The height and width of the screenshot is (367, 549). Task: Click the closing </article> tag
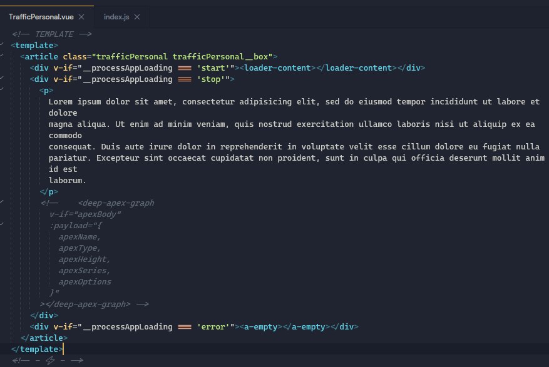[x=44, y=338]
